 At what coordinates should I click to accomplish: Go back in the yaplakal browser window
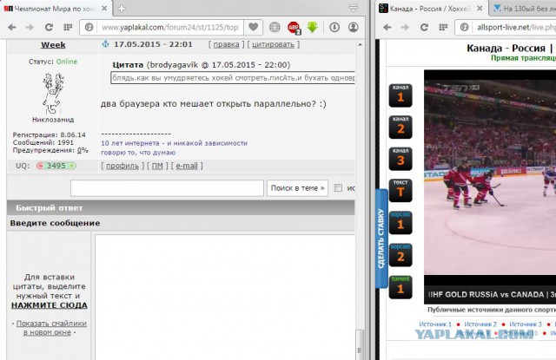point(11,27)
